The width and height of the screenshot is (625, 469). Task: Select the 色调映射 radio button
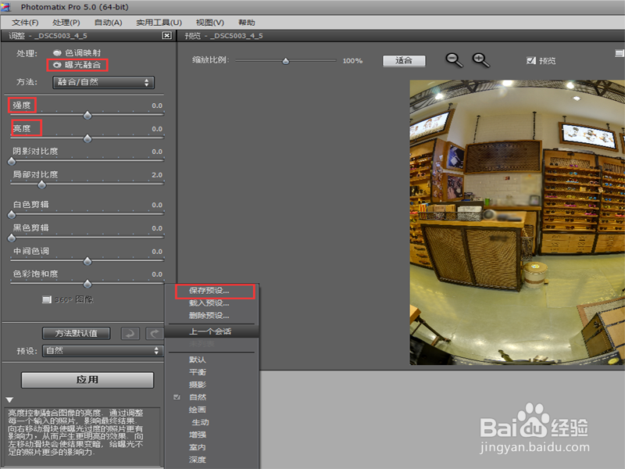tap(57, 52)
